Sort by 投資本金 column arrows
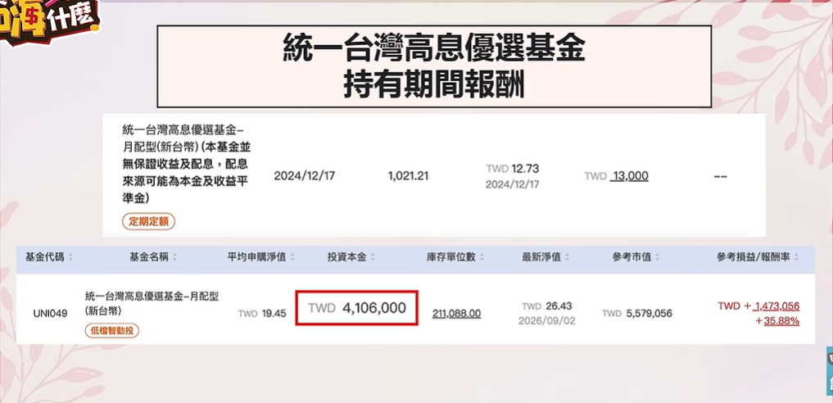This screenshot has height=403, width=833. pyautogui.click(x=373, y=257)
